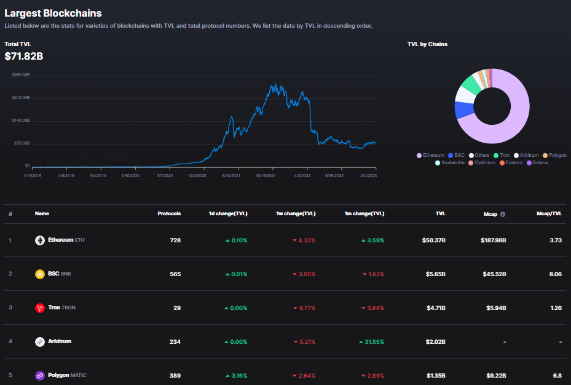Click the TVL by Chains title
The height and width of the screenshot is (385, 571).
pos(427,44)
